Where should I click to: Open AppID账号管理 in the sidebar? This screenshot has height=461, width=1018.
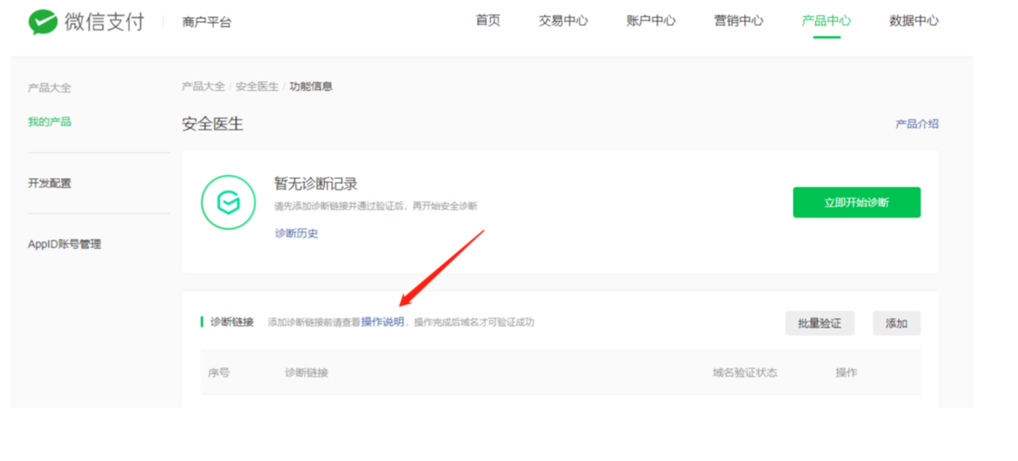click(x=65, y=244)
